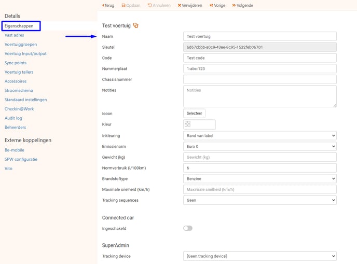Open Voertuiggroepen in the sidebar

(21, 45)
